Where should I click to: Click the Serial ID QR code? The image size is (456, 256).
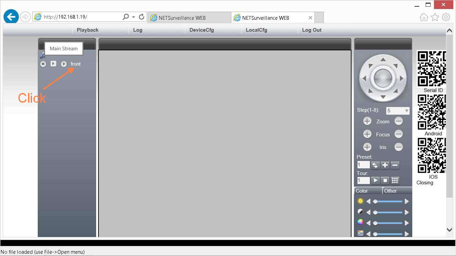tap(432, 69)
